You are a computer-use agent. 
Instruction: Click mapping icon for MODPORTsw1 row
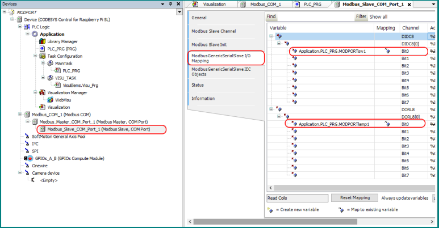(387, 51)
